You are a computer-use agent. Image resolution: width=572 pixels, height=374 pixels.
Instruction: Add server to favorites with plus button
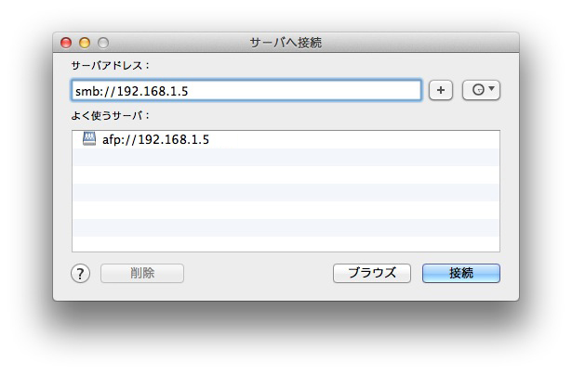(x=441, y=90)
